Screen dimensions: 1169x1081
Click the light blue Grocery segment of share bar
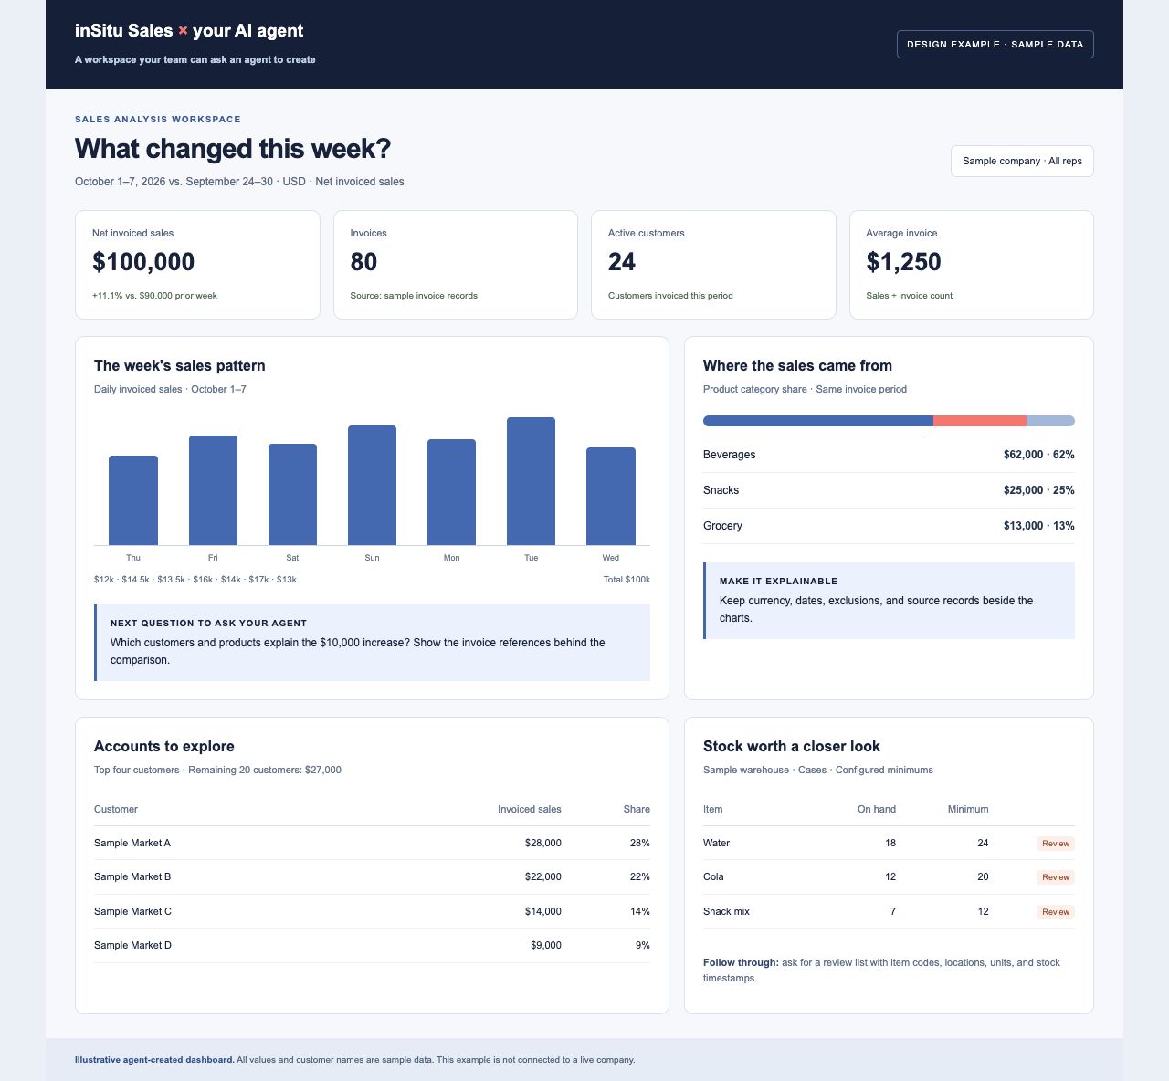pyautogui.click(x=1050, y=421)
